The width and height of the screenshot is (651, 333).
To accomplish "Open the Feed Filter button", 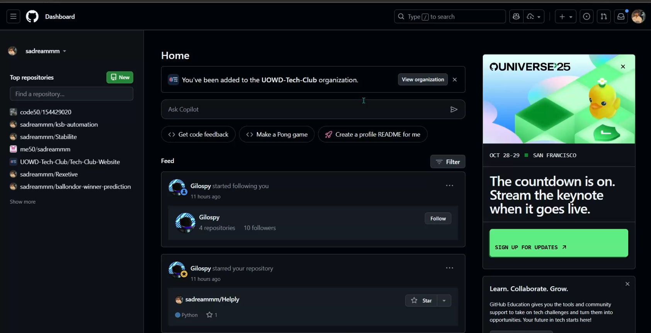I will coord(448,162).
